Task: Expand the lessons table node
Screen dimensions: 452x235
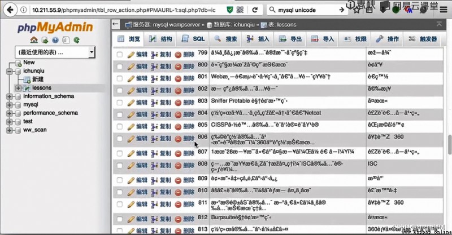Action: point(18,88)
